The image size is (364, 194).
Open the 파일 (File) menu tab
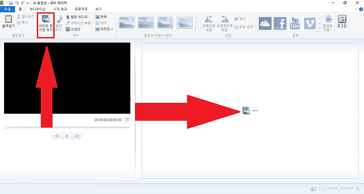click(8, 9)
